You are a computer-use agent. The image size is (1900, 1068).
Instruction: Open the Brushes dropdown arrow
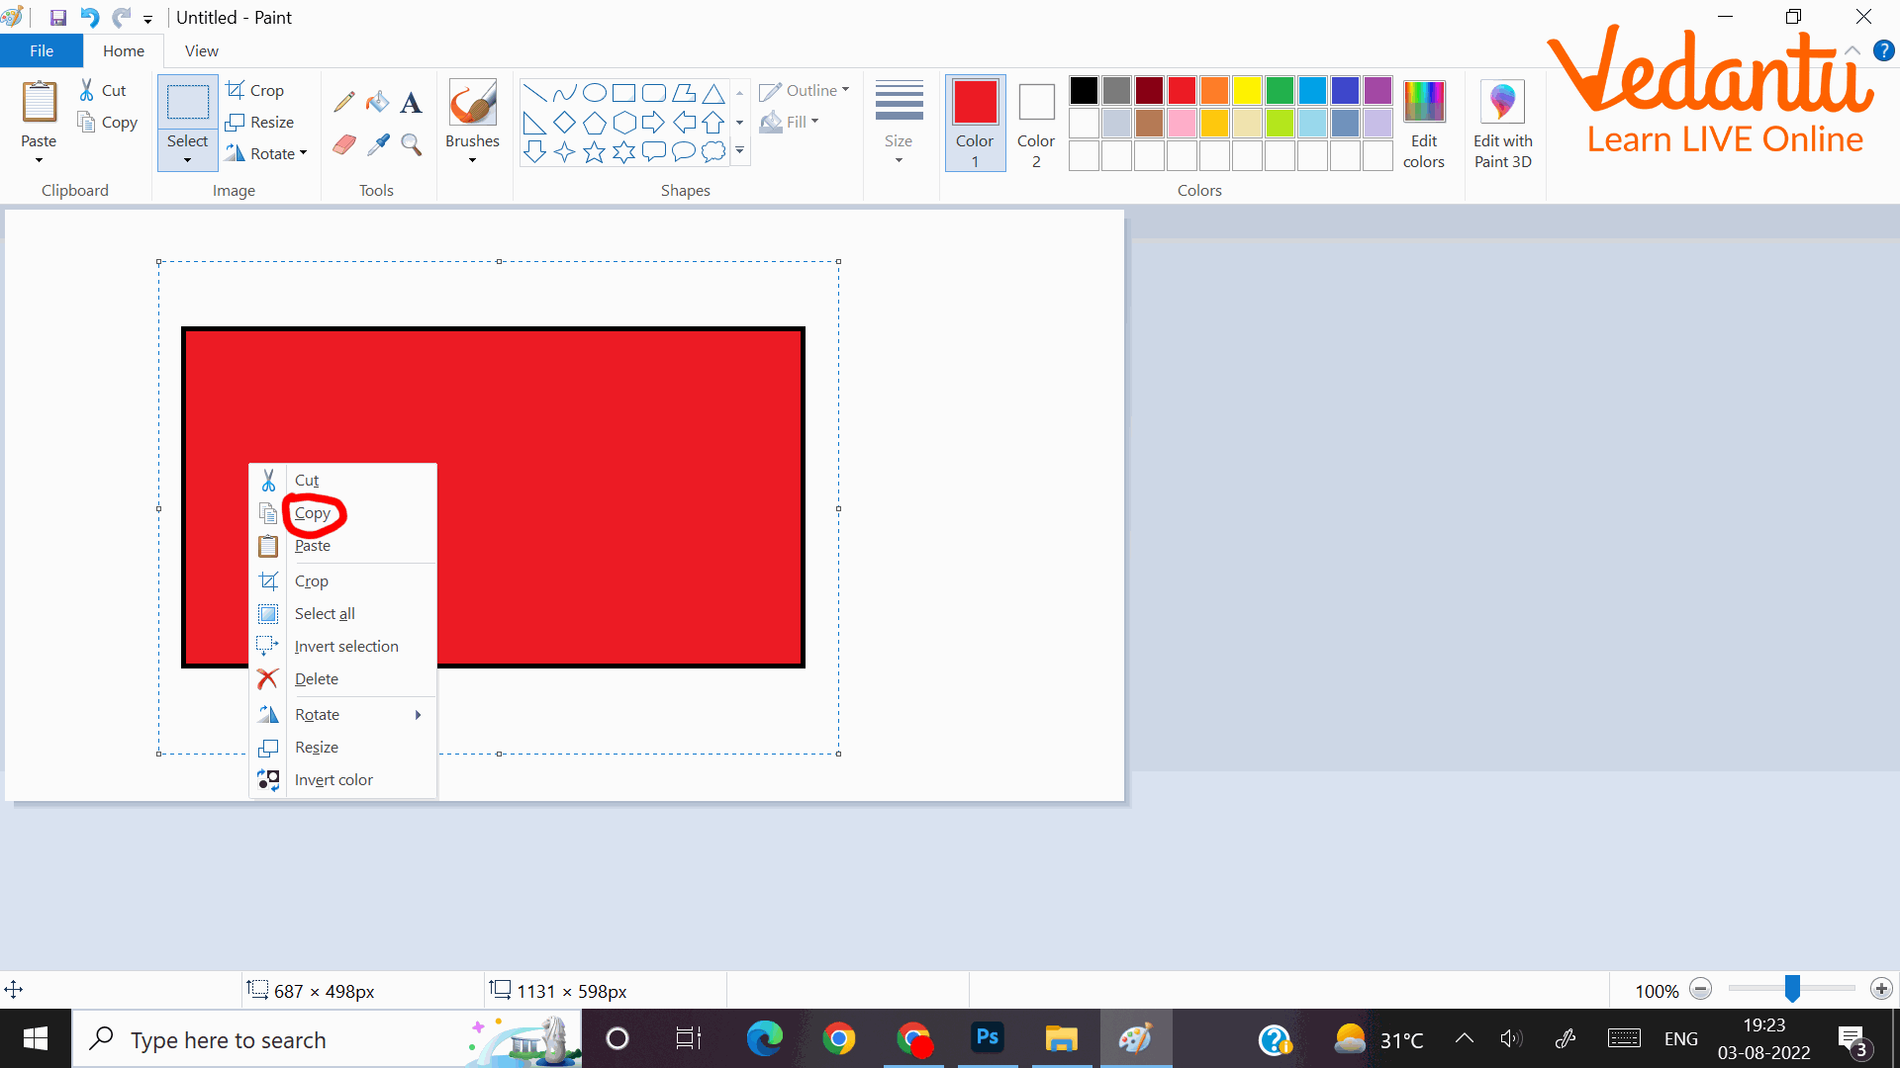(x=472, y=159)
